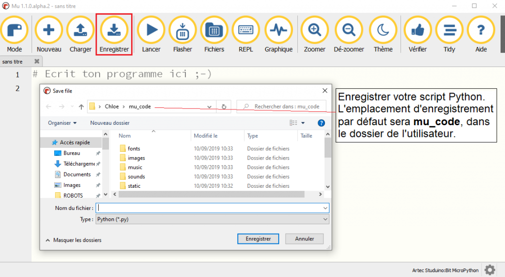
Task: Run the script with Lancer
Action: (x=151, y=31)
